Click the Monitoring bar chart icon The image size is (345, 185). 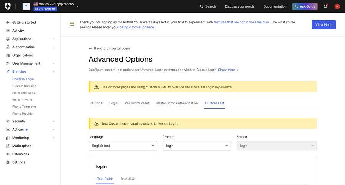point(8,138)
